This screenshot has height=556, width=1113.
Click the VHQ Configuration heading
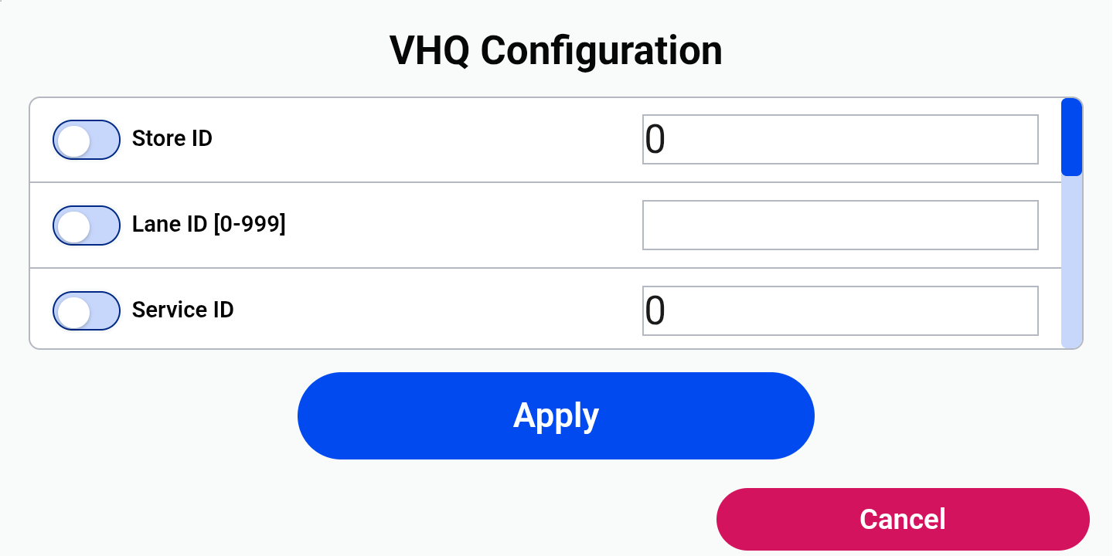click(556, 51)
